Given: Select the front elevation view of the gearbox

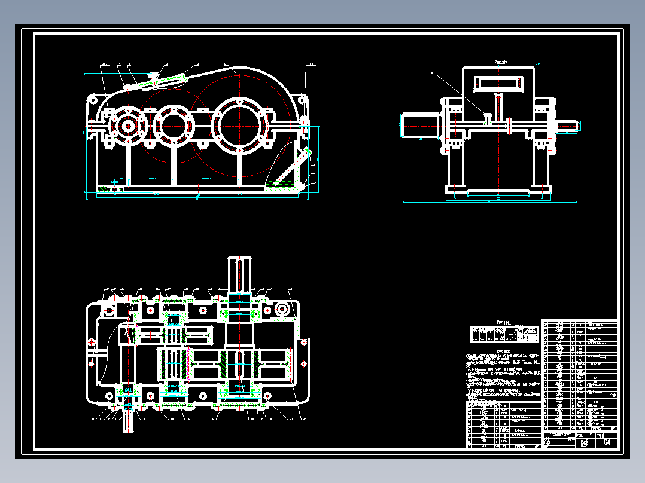Looking at the screenshot, I should coord(202,132).
